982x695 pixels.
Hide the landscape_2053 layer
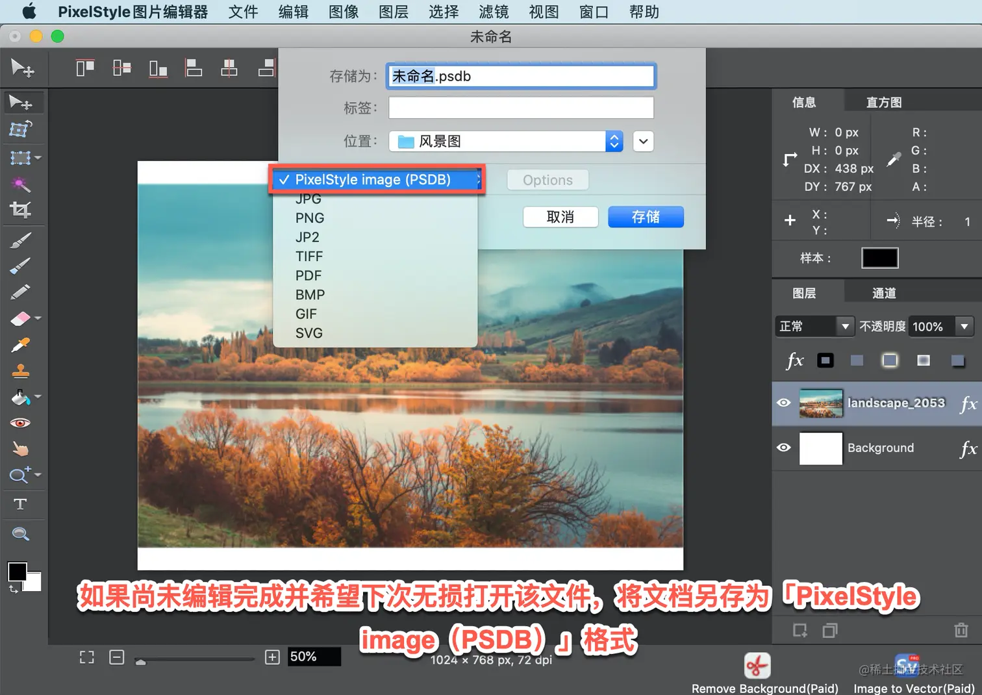pyautogui.click(x=784, y=403)
